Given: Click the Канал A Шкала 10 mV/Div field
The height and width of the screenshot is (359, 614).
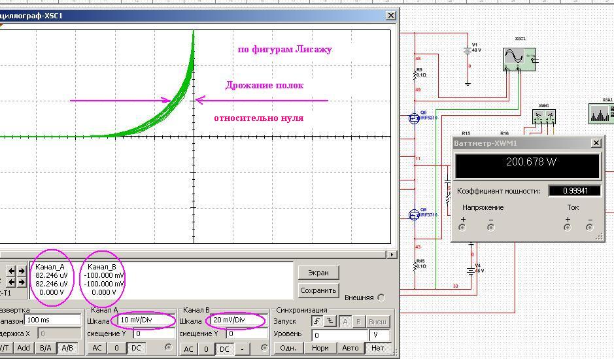Looking at the screenshot, I should 146,320.
